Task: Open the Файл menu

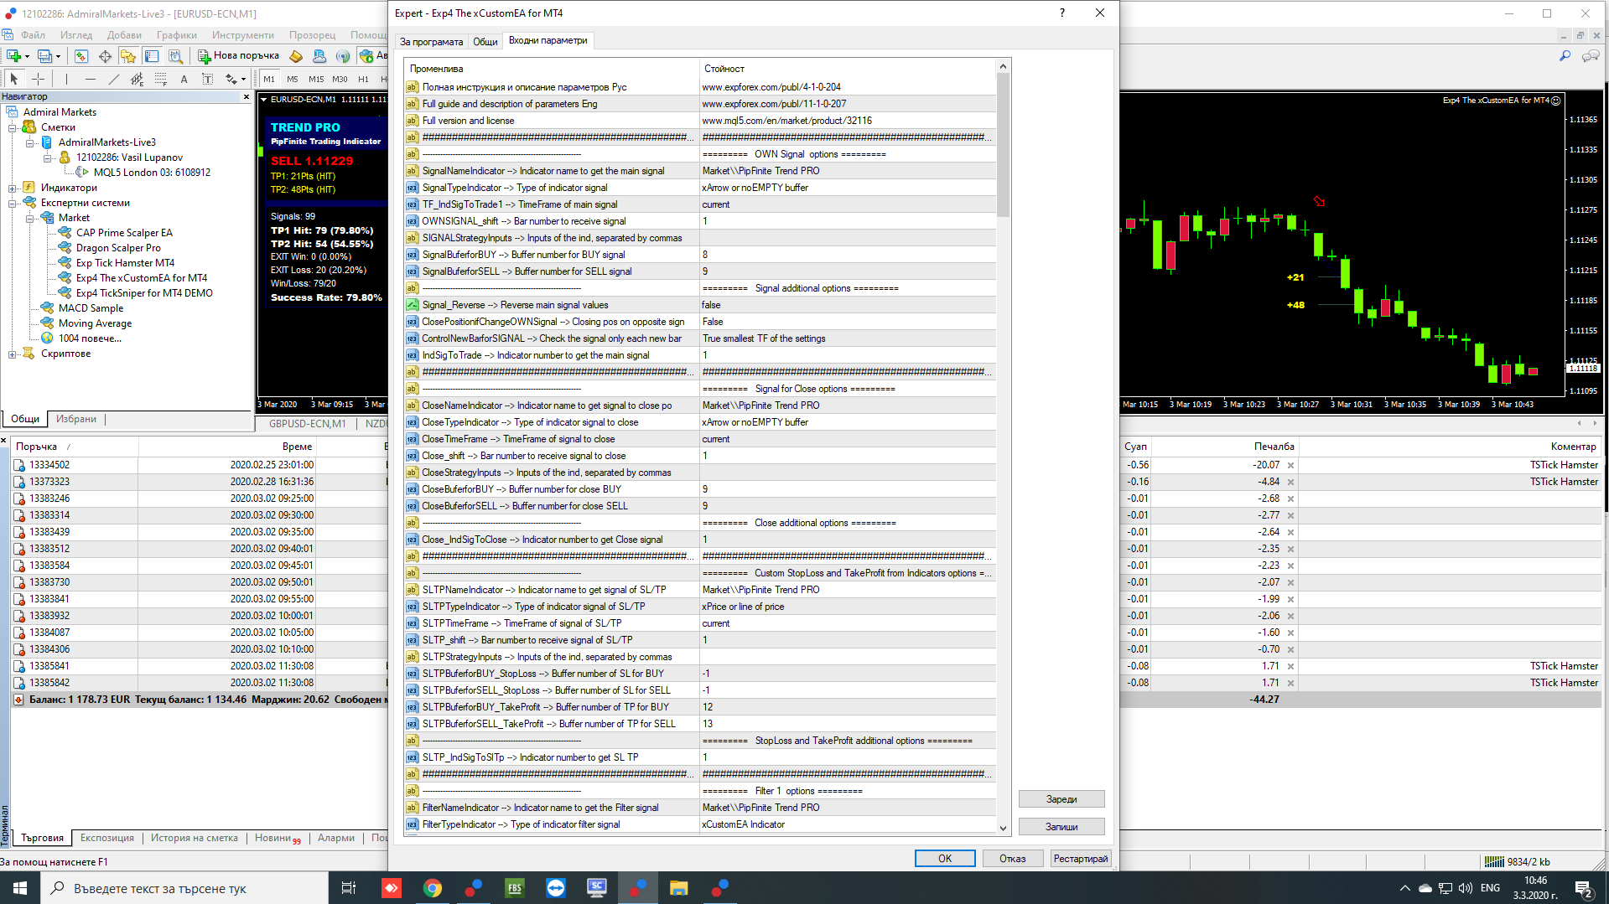Action: [33, 35]
